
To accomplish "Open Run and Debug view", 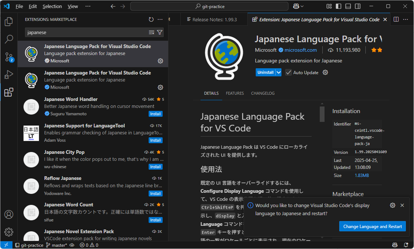I will pos(9,75).
